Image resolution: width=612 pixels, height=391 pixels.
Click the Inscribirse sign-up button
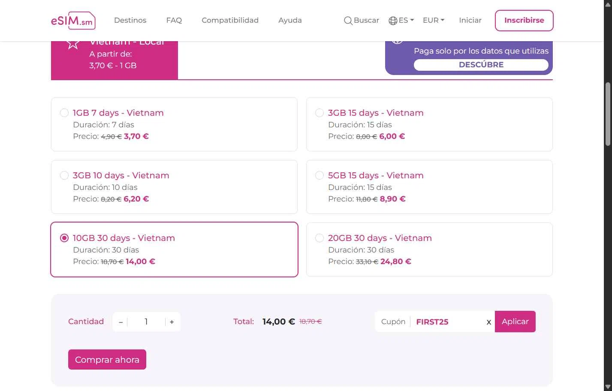[524, 21]
